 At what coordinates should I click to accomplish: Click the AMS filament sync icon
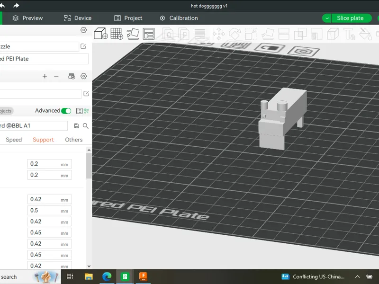pos(72,76)
